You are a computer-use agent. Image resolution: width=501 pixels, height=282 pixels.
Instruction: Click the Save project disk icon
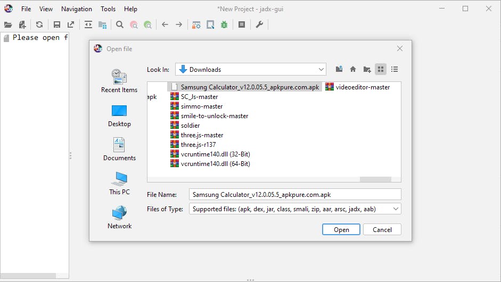coord(56,24)
